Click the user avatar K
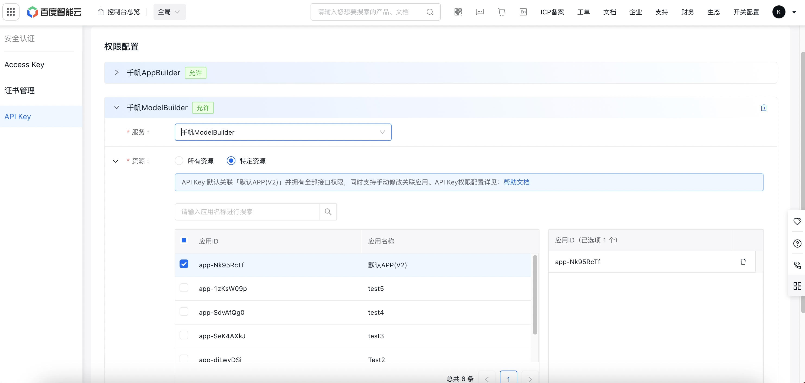805x383 pixels. tap(779, 12)
